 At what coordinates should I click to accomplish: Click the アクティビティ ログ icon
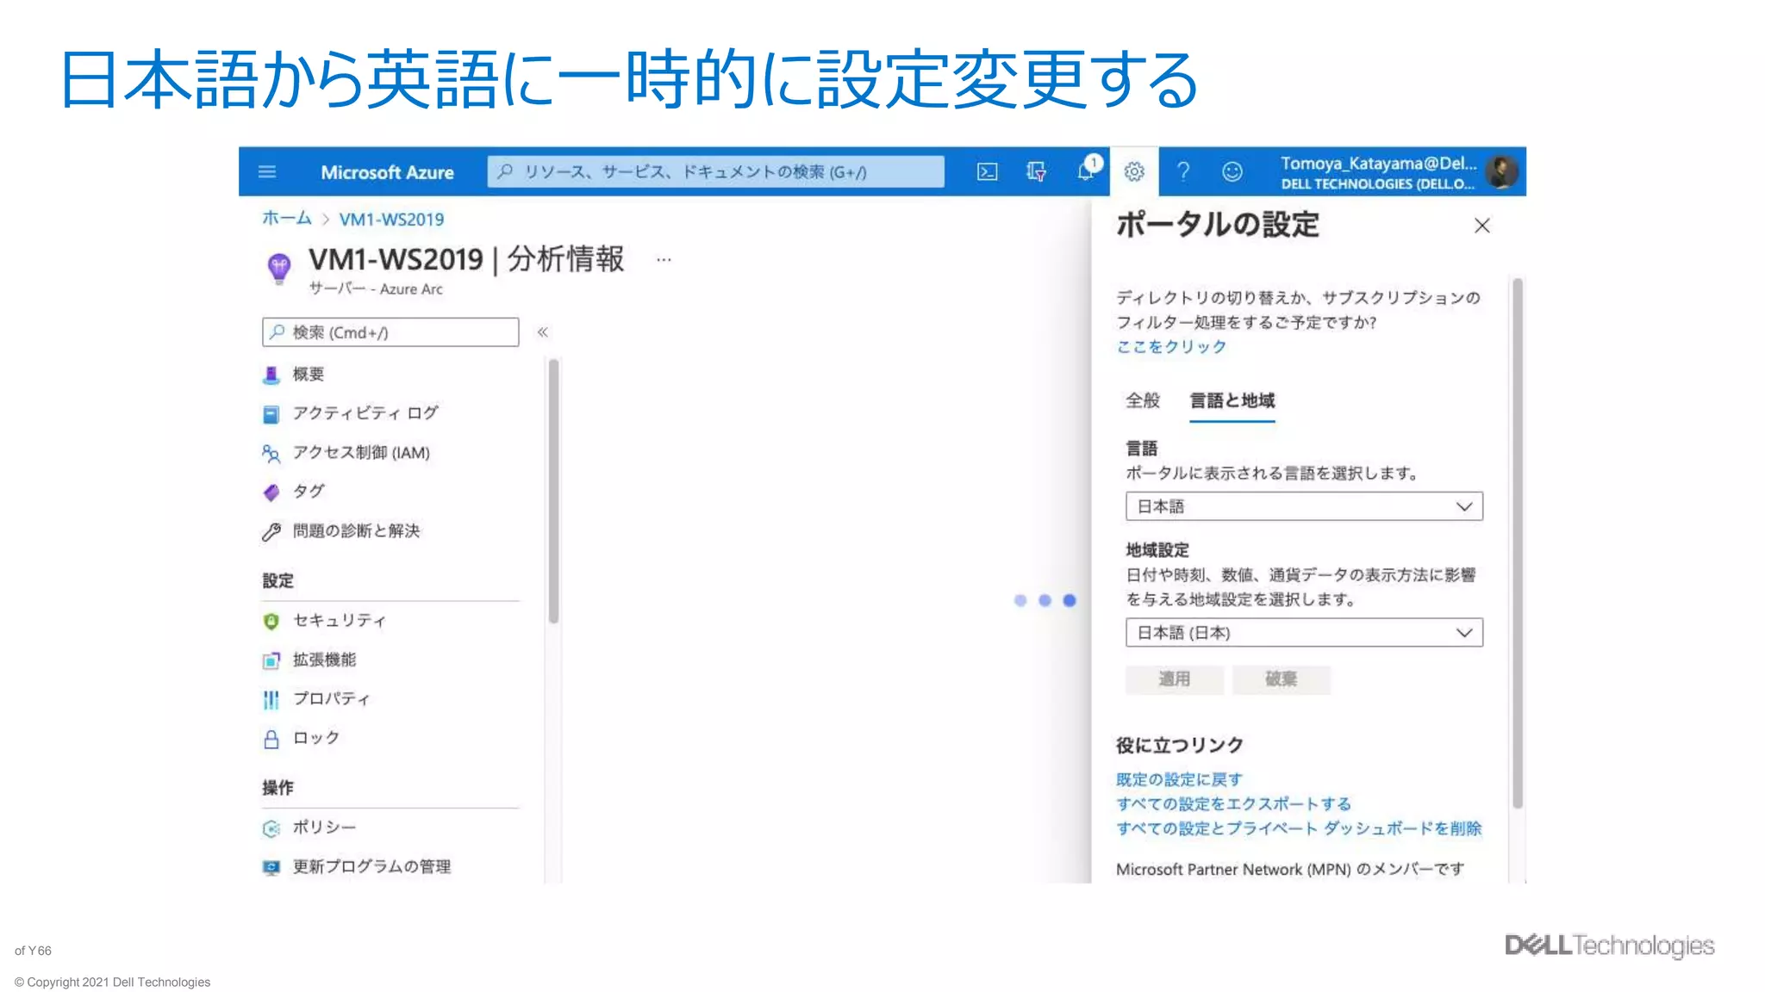point(271,414)
